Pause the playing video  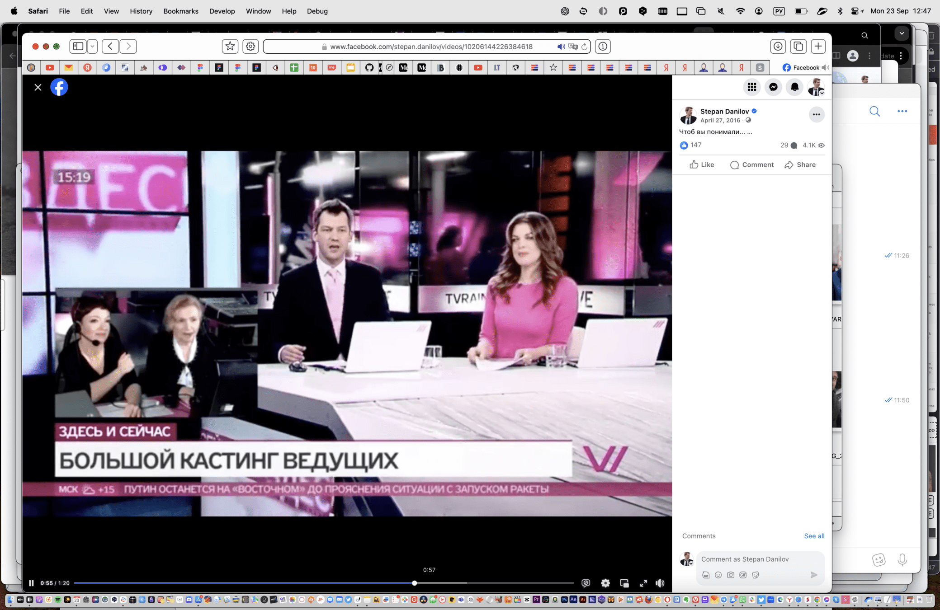[x=31, y=583]
